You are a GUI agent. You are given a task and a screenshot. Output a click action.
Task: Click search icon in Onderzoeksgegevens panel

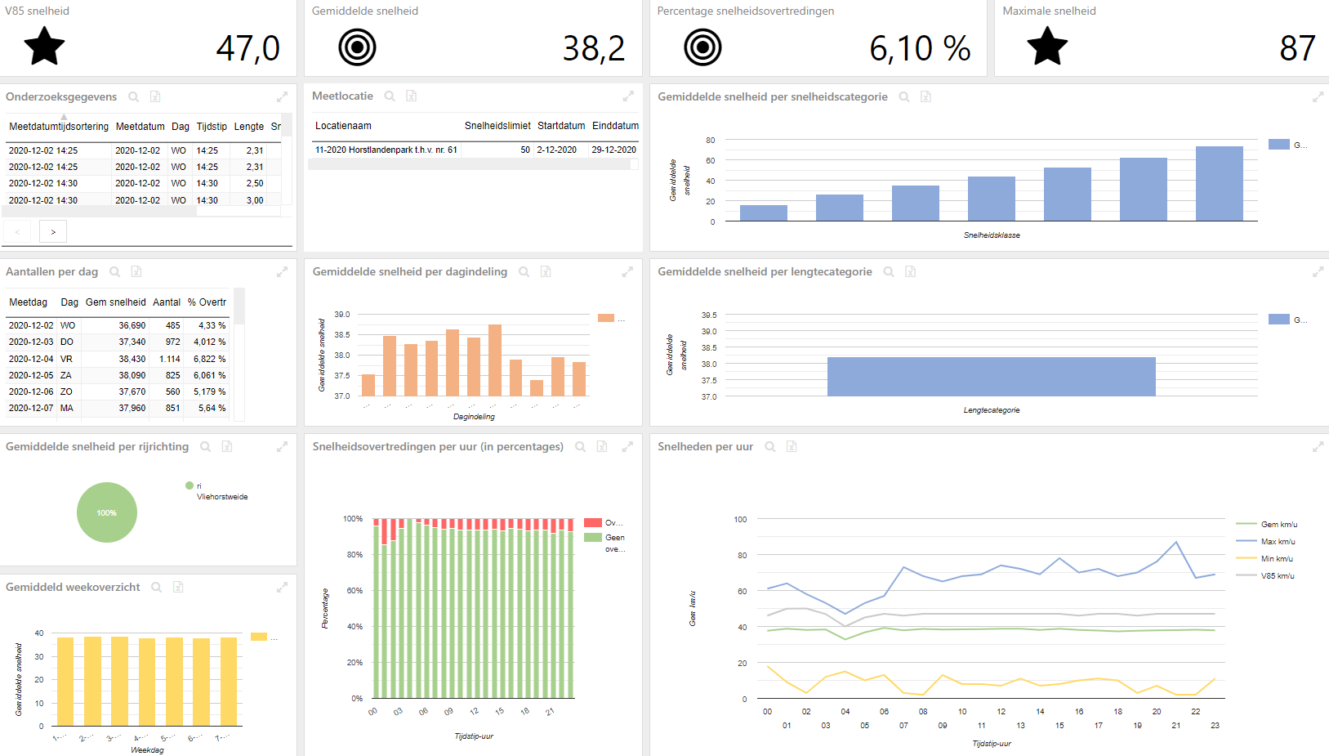133,96
